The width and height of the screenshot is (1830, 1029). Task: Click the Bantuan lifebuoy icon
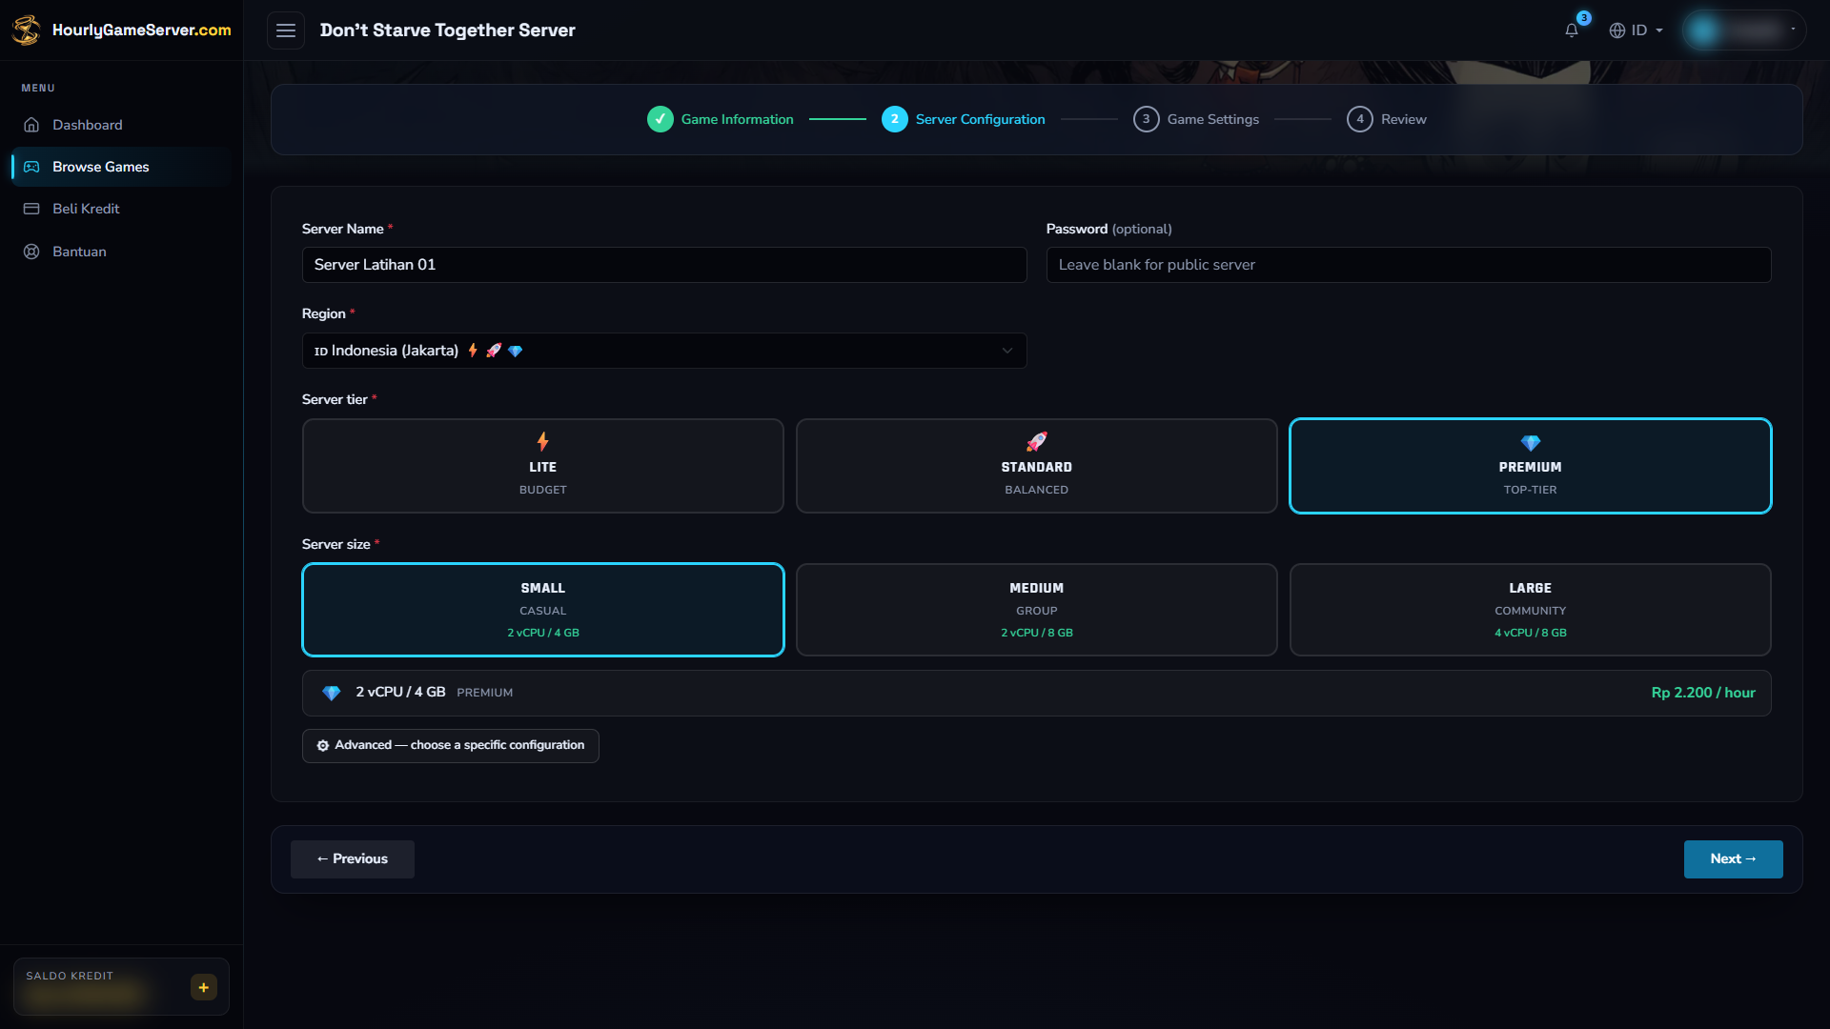31,252
